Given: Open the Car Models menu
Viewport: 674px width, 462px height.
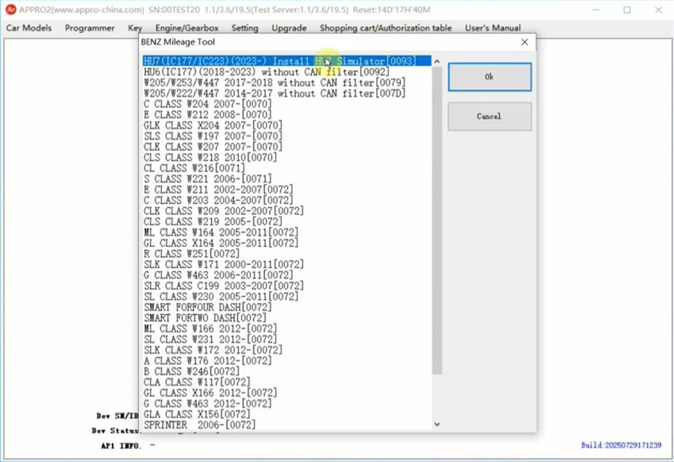Looking at the screenshot, I should [x=29, y=28].
